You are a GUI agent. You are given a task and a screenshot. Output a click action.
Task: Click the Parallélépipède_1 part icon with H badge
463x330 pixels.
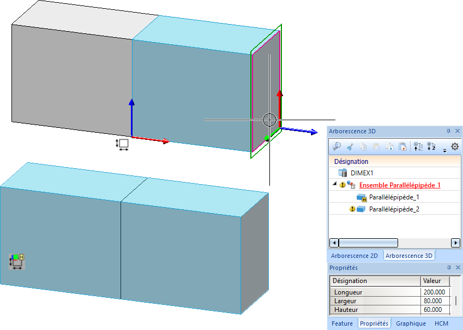[362, 198]
